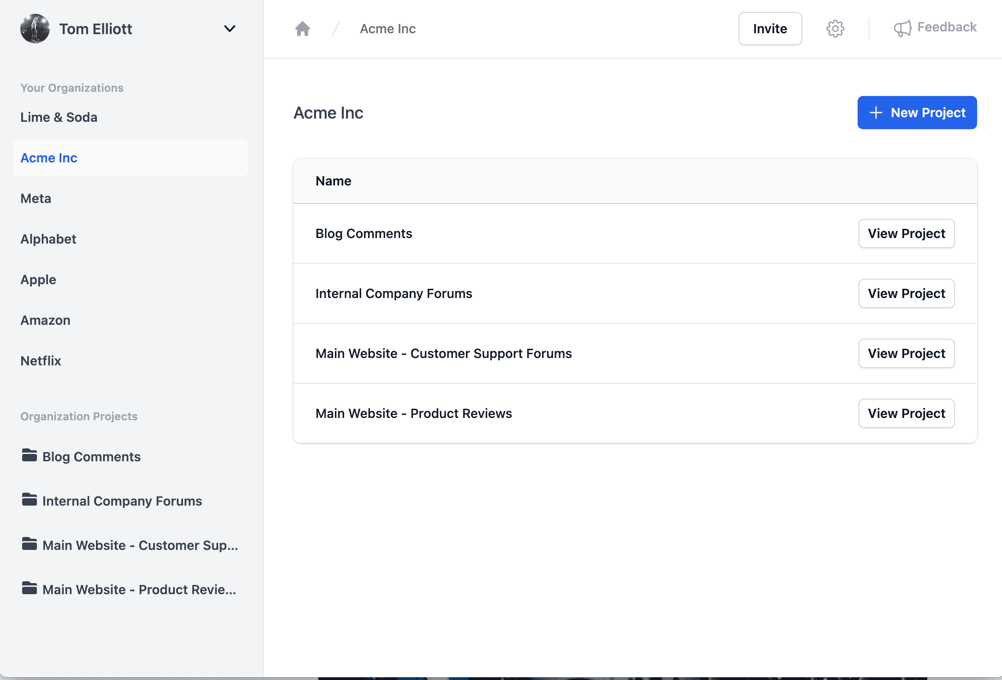Click the Acme Inc page heading
Image resolution: width=1002 pixels, height=680 pixels.
click(328, 113)
